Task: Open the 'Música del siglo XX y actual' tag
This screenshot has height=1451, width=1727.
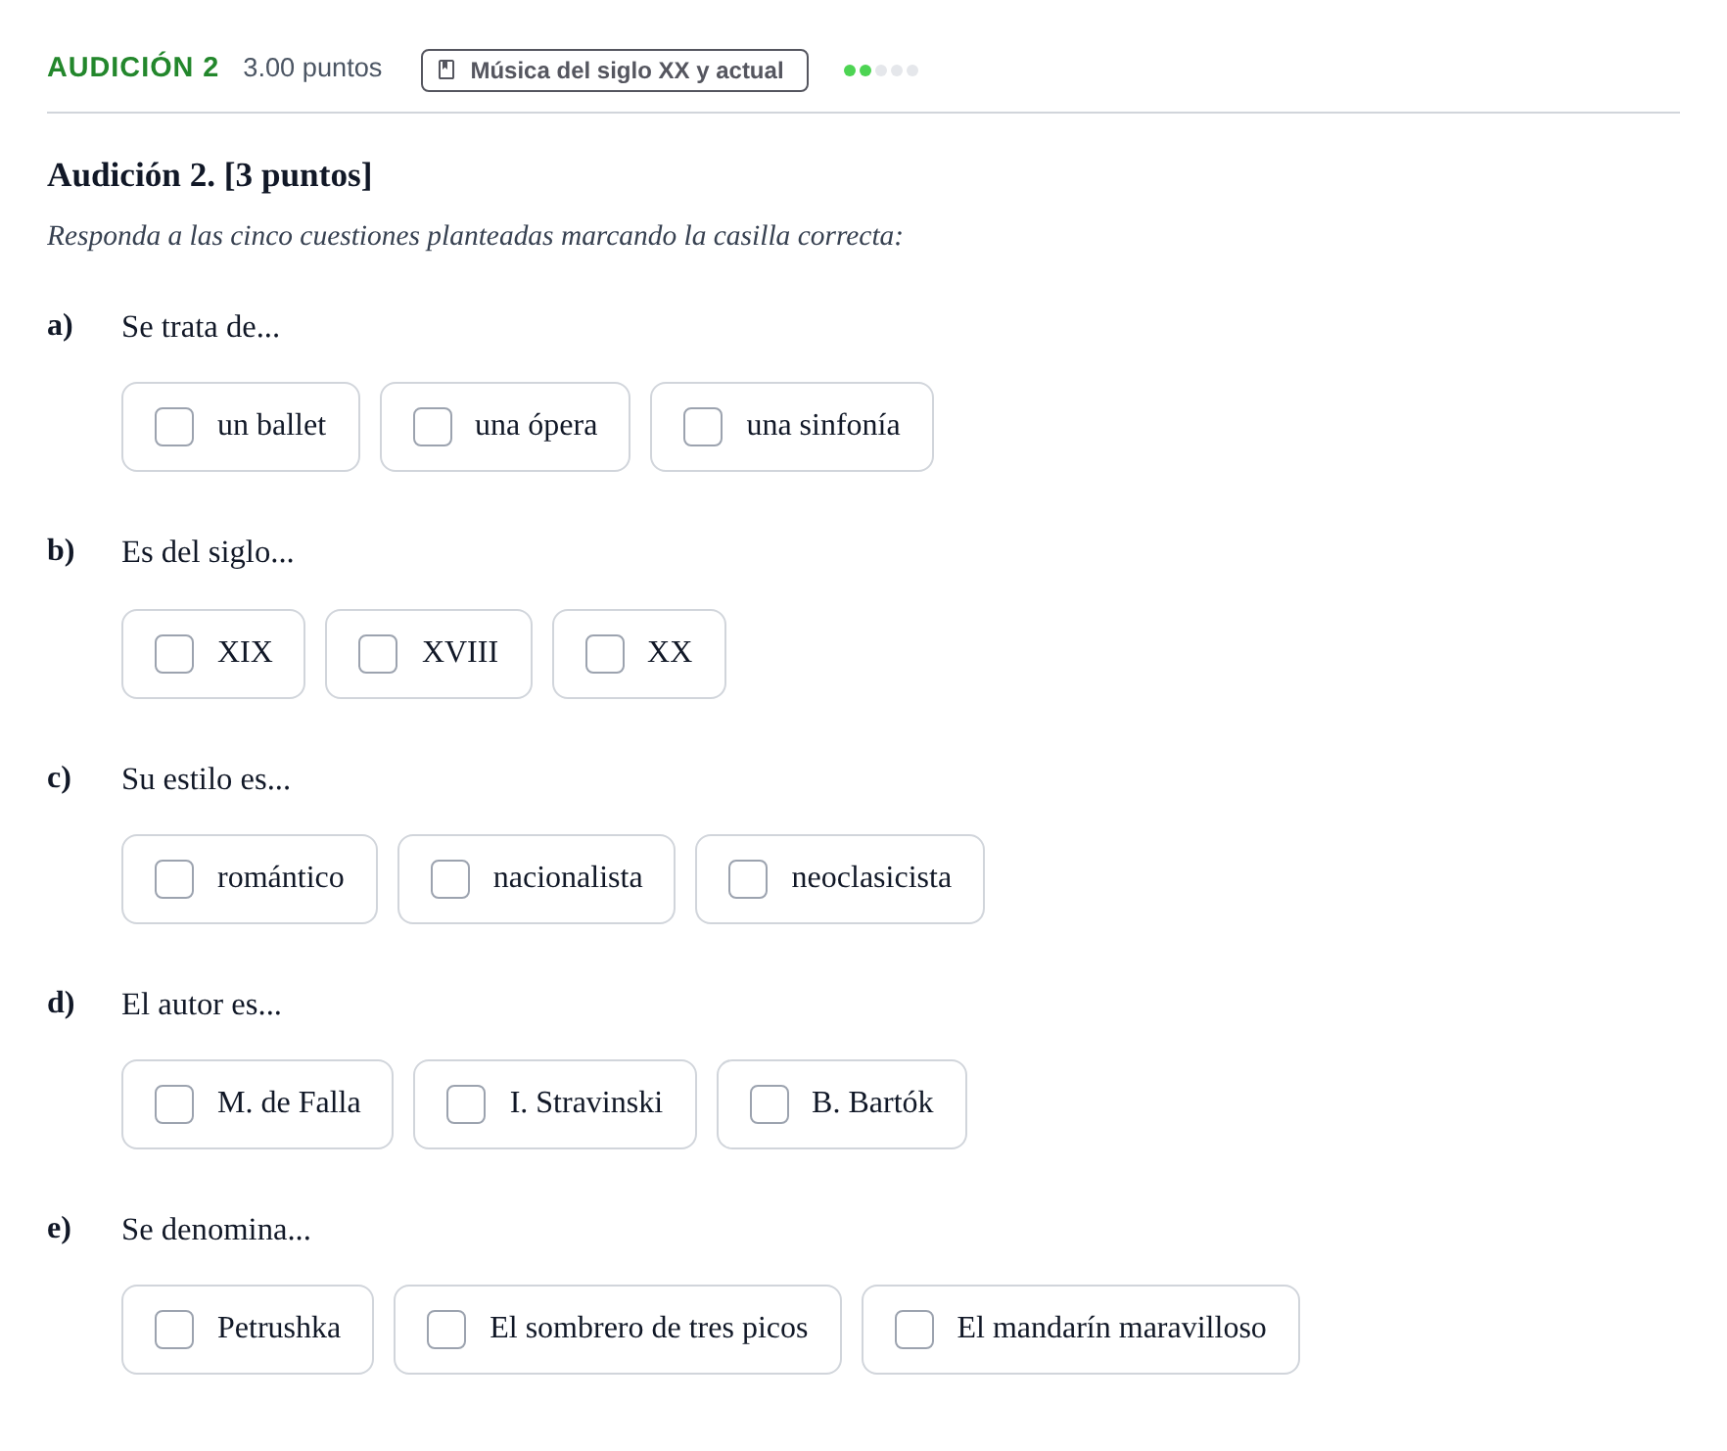Action: click(x=615, y=70)
